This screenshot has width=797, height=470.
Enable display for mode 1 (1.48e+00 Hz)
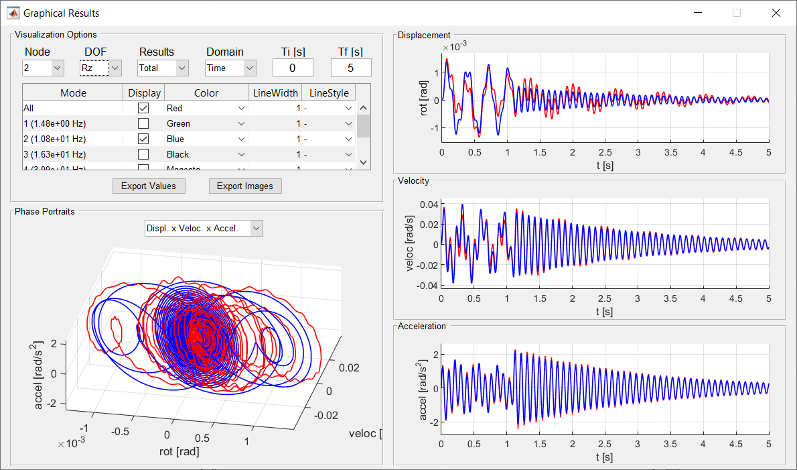pyautogui.click(x=143, y=123)
